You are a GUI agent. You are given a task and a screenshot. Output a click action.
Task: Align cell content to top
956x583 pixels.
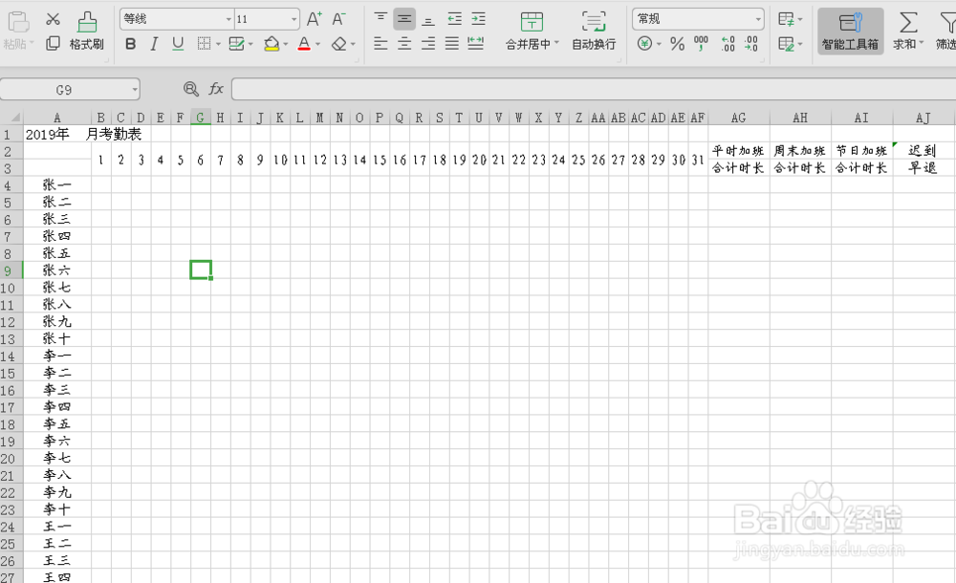click(x=380, y=19)
